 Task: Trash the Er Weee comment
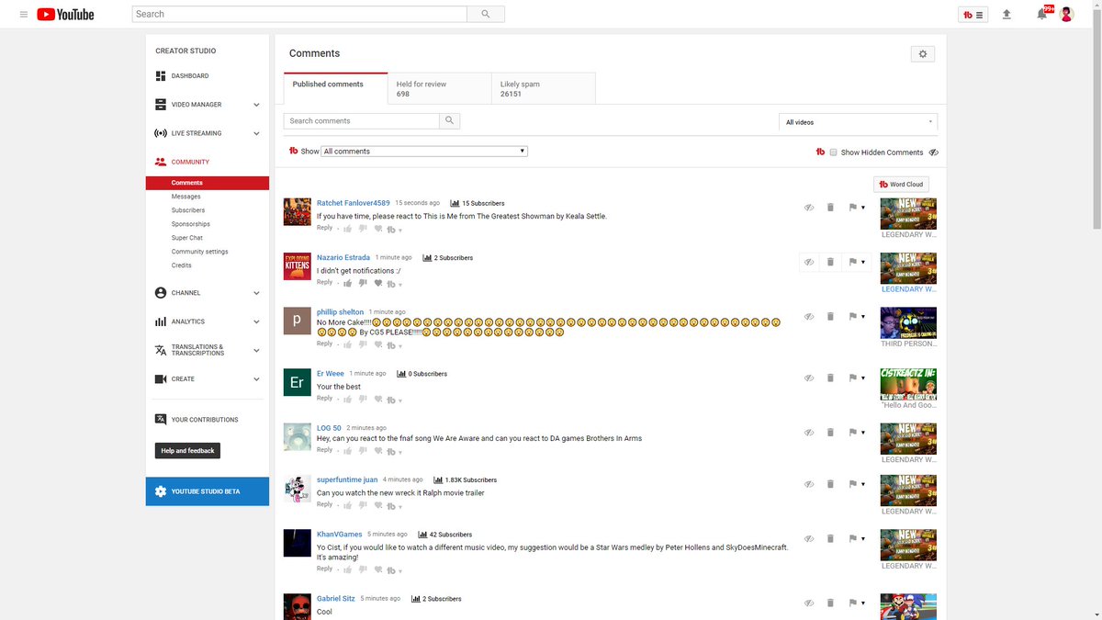point(830,378)
